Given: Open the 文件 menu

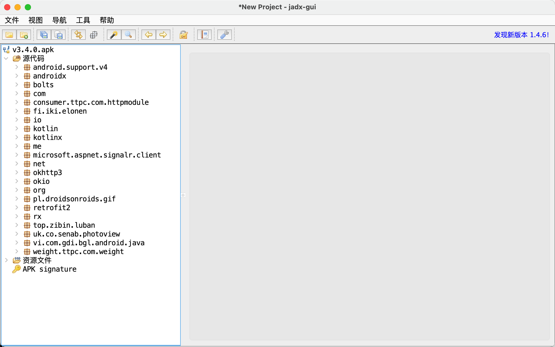Looking at the screenshot, I should [x=12, y=20].
